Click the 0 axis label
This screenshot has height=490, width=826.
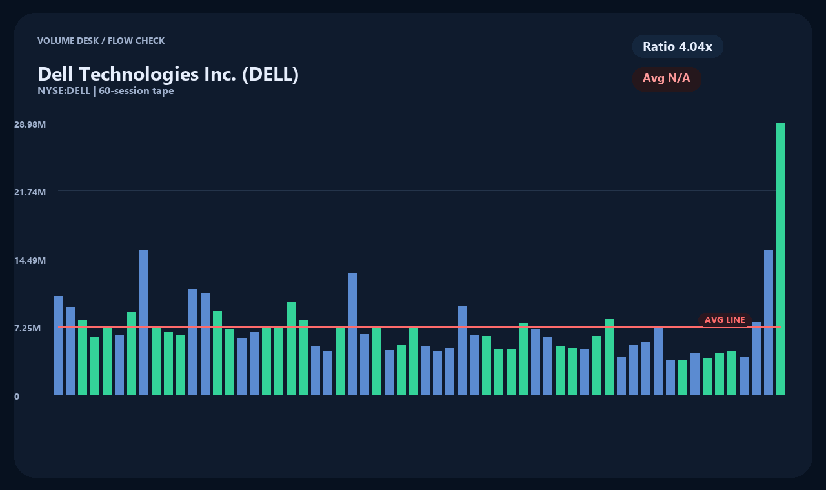[x=17, y=397]
